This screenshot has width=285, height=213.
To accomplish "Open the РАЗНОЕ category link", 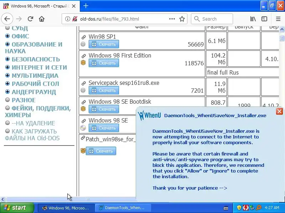I will (x=24, y=100).
